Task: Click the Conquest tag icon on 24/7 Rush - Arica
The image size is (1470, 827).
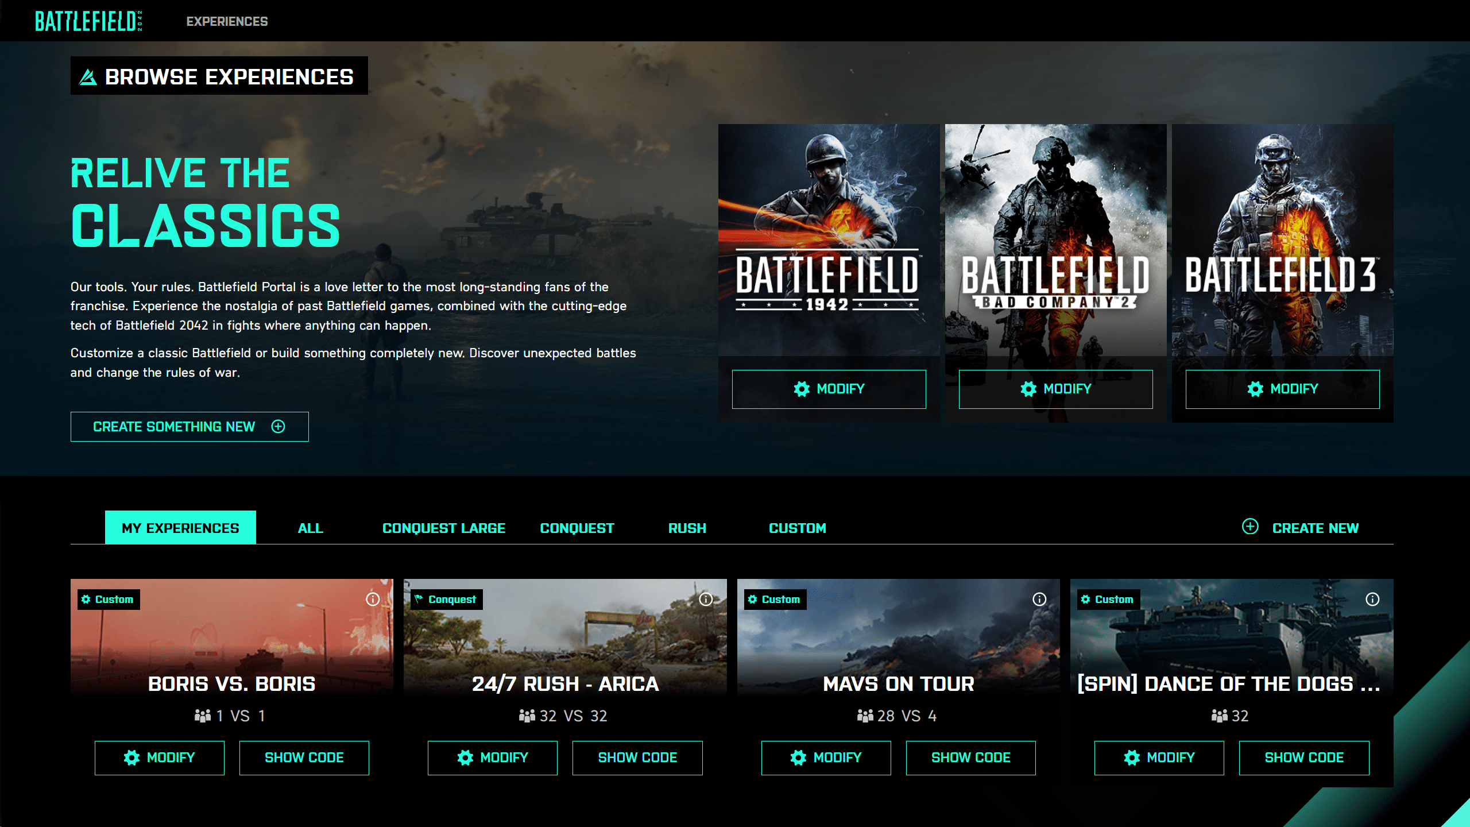Action: (421, 599)
